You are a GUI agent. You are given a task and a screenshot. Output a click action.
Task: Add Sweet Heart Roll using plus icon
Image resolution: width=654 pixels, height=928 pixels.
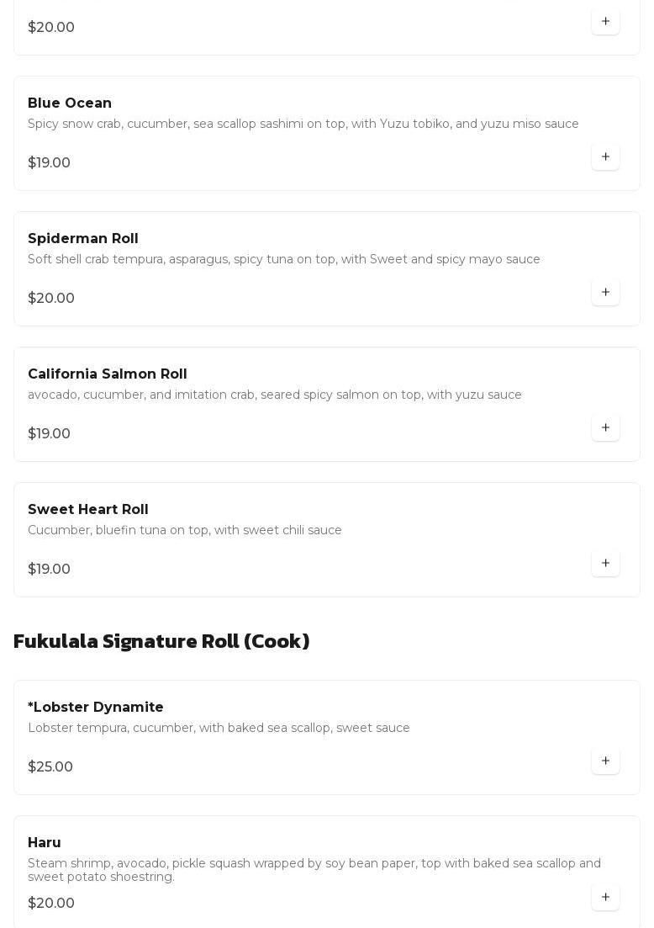point(605,564)
